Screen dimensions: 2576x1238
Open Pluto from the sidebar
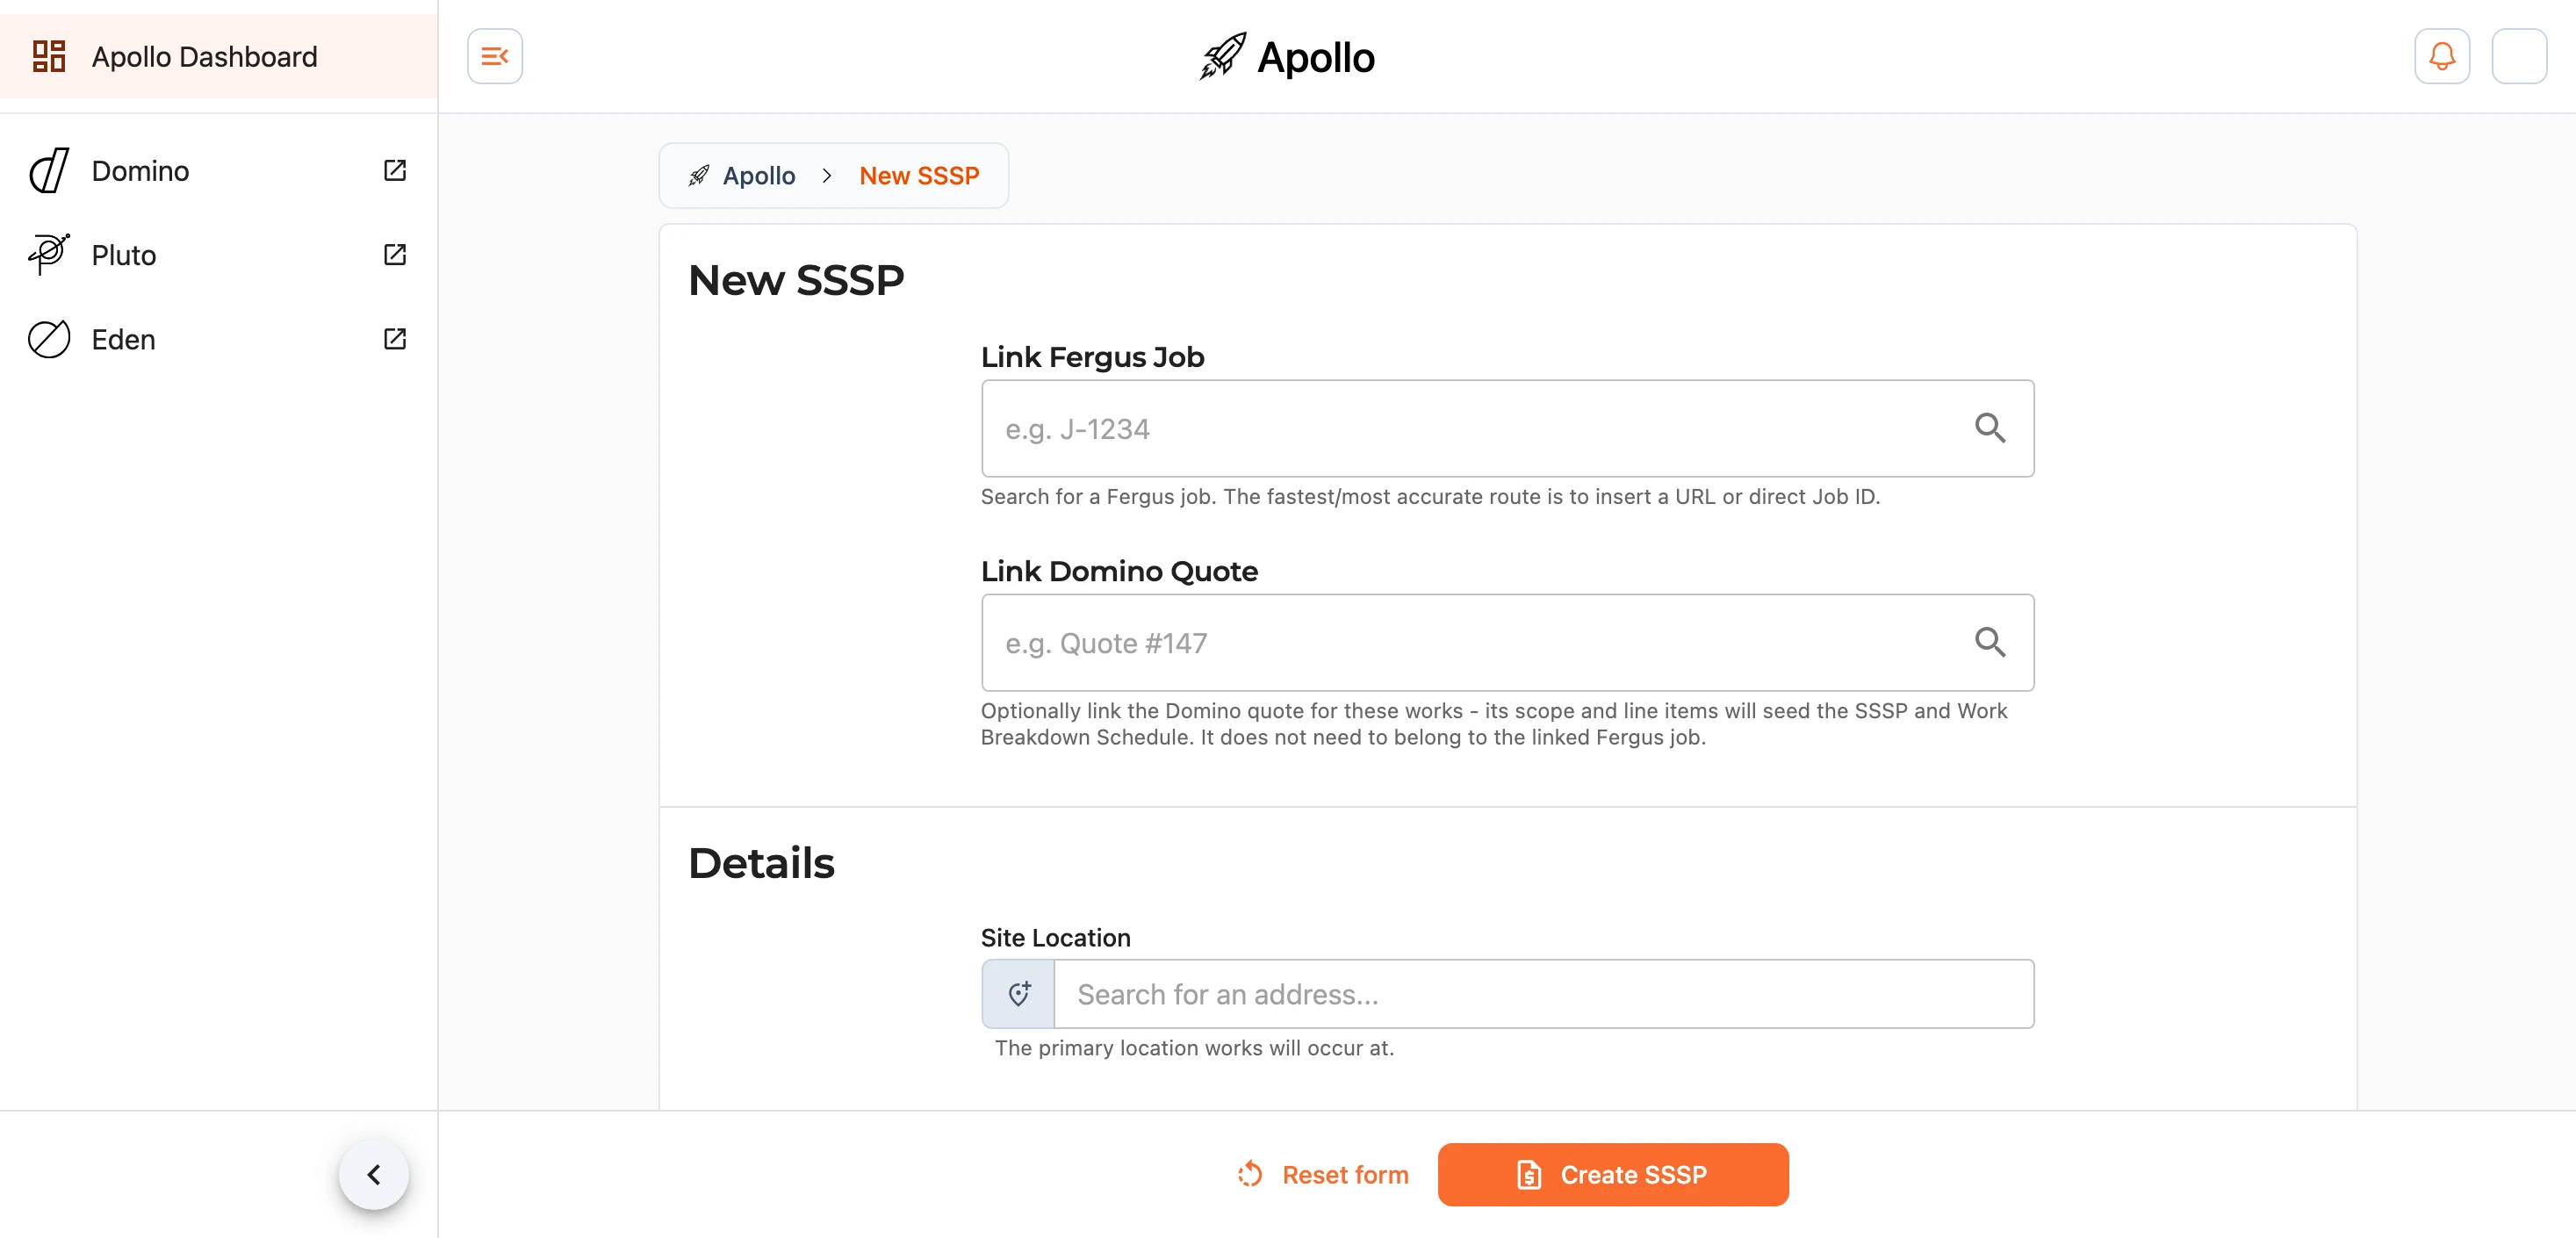(218, 255)
